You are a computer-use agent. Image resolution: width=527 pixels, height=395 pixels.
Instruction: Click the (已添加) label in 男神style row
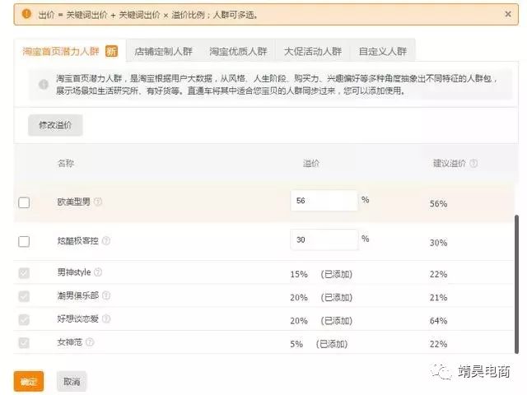point(337,274)
